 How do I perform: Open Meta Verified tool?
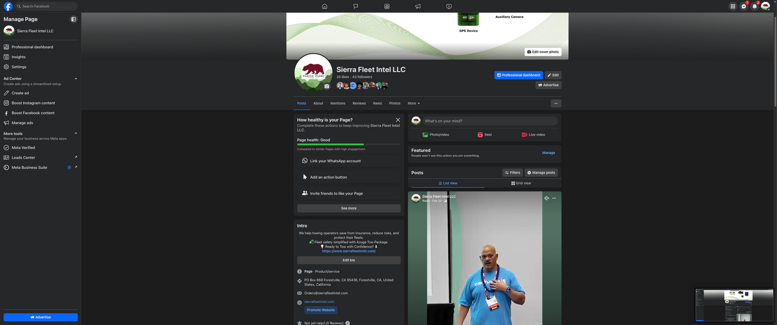click(40, 147)
